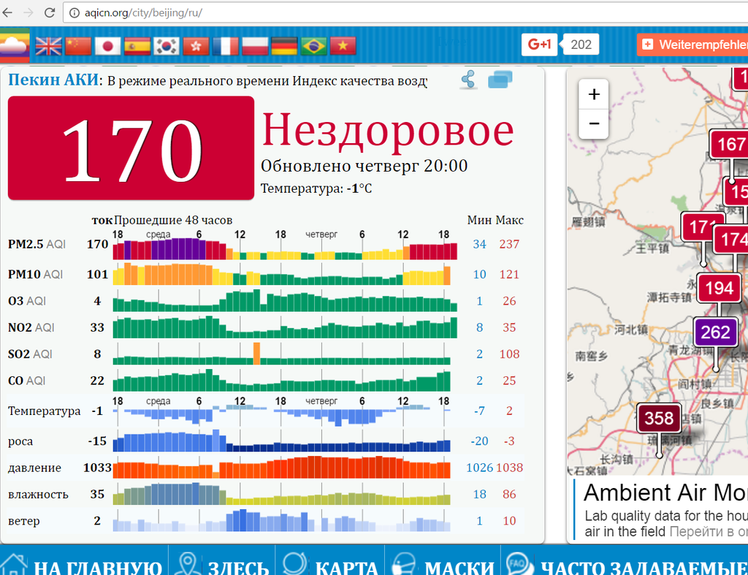Click the влажность humidity label
The image size is (748, 575).
pyautogui.click(x=38, y=495)
